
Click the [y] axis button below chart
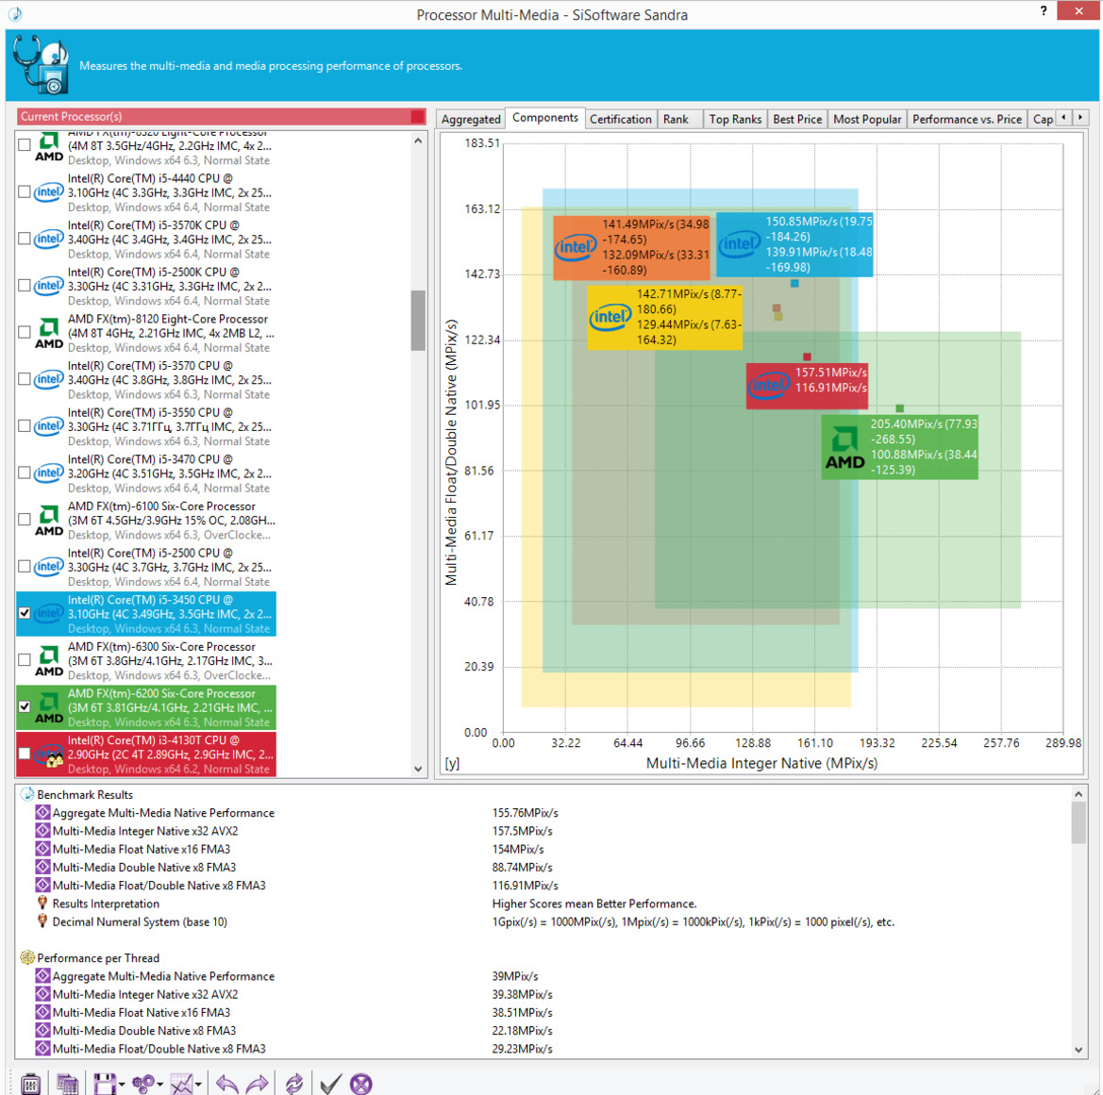pyautogui.click(x=452, y=763)
